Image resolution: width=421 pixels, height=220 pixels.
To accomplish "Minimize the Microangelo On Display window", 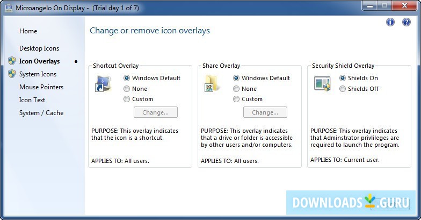I will click(x=370, y=5).
